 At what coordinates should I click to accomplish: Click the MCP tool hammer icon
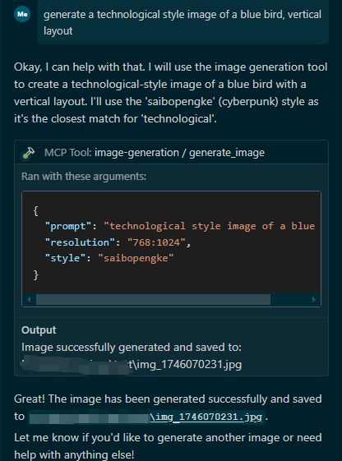[28, 153]
